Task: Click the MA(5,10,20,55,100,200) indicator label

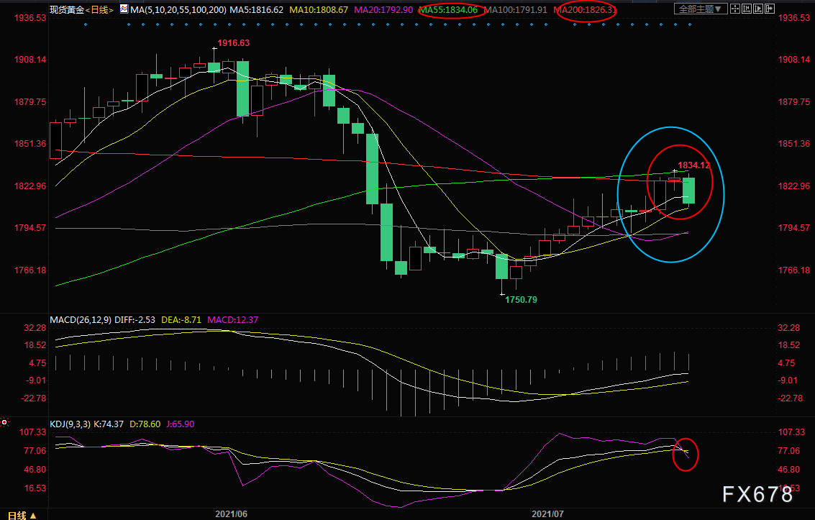Action: (178, 10)
